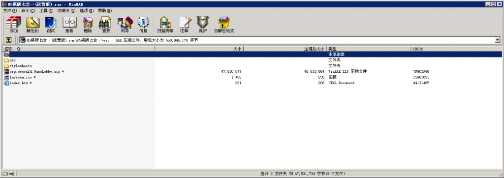Click the Protect (保护) shield icon
This screenshot has width=504, height=178.
(x=202, y=25)
